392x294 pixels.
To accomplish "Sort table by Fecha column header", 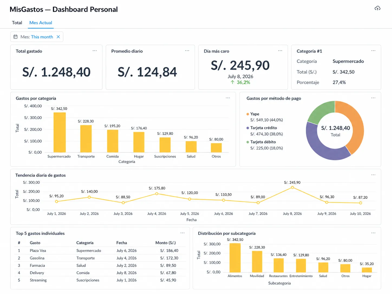I will coord(122,243).
